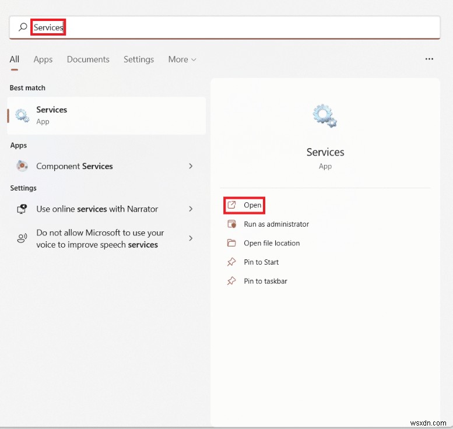Expand Component Services chevron arrow
453x429 pixels.
(x=191, y=166)
